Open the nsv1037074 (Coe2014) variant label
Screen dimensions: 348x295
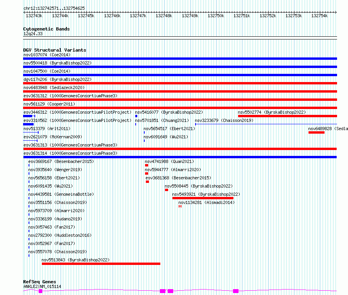pos(47,55)
